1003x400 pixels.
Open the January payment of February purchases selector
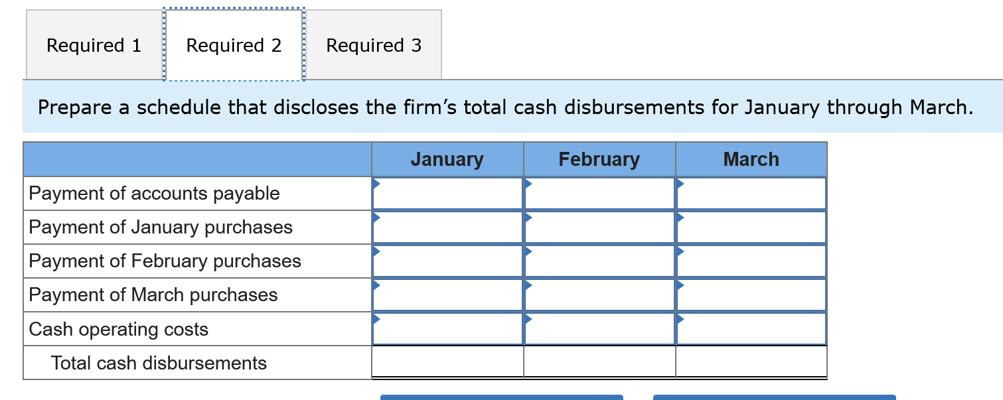(377, 252)
